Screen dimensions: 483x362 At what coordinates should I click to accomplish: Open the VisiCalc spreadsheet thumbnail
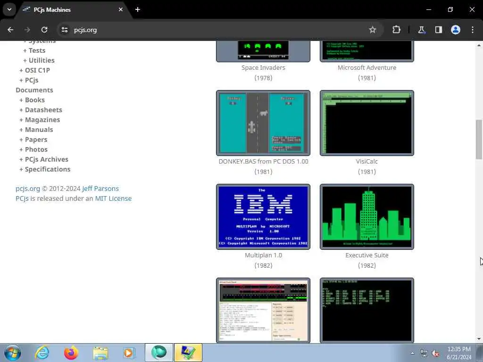(x=367, y=123)
